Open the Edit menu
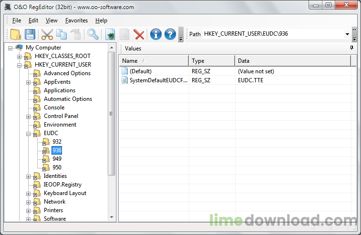The width and height of the screenshot is (361, 235). point(33,20)
